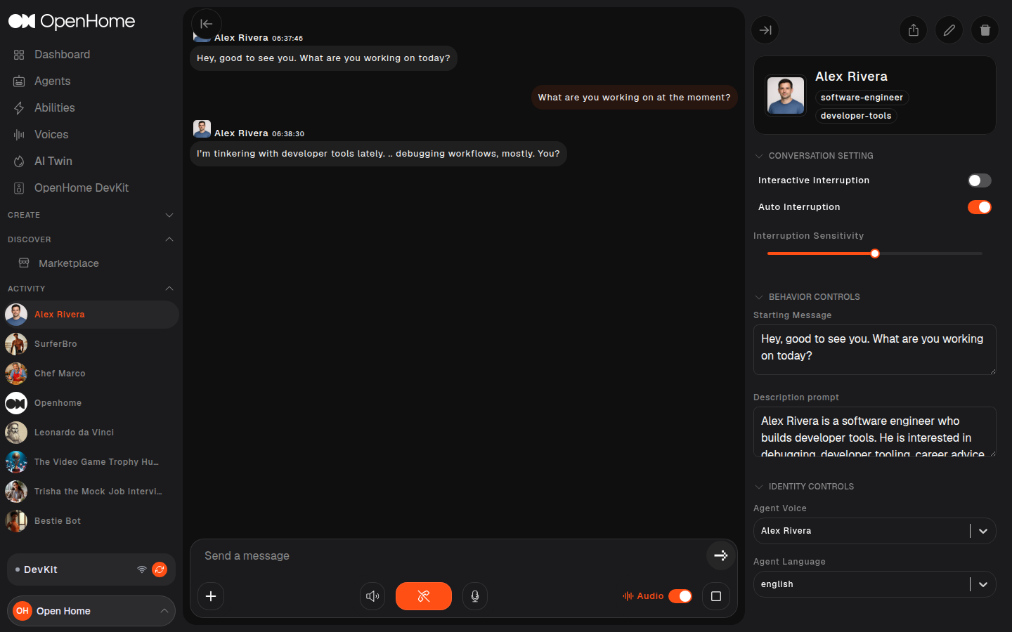
Task: Open the Agent Language dropdown
Action: click(875, 584)
